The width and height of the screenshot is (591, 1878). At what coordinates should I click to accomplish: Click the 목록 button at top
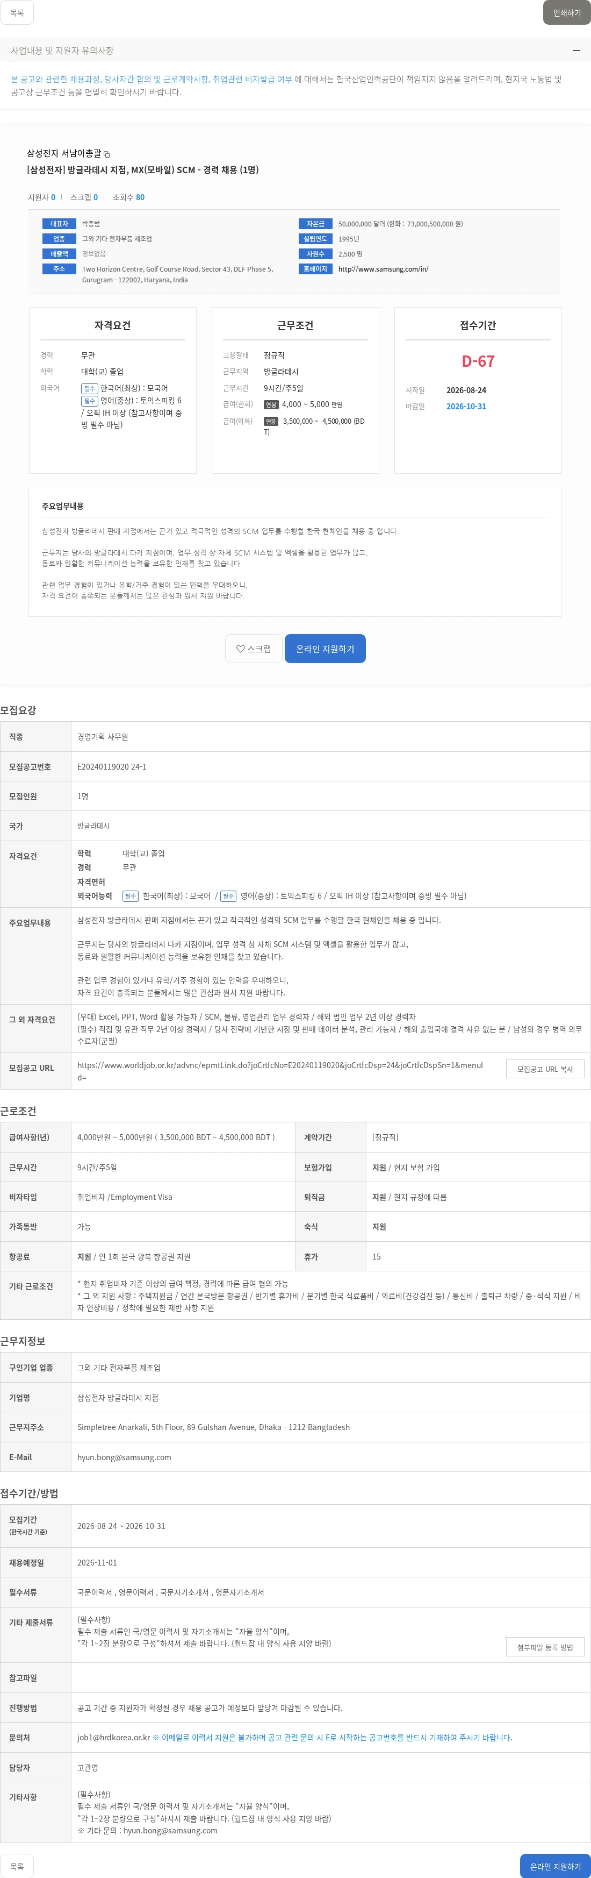[17, 12]
